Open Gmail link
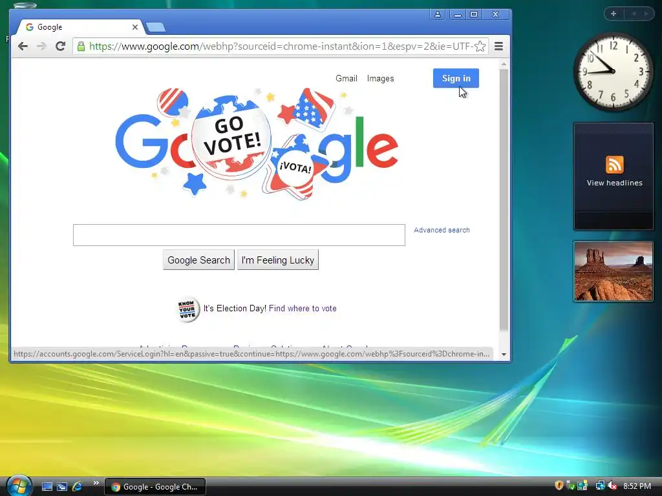 [347, 78]
